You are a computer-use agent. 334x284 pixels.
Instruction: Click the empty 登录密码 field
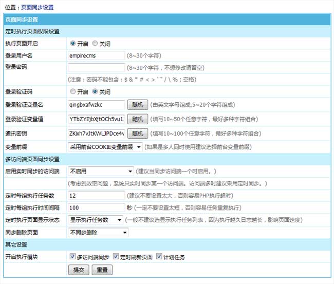click(97, 67)
